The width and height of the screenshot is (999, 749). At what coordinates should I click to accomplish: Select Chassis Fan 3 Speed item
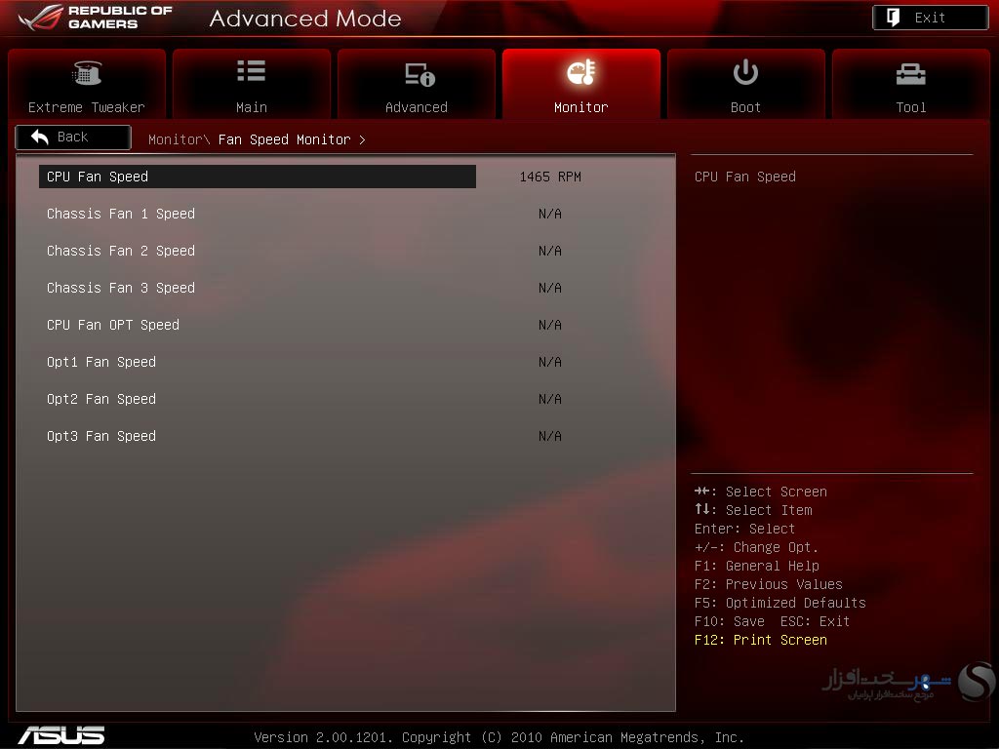[121, 288]
